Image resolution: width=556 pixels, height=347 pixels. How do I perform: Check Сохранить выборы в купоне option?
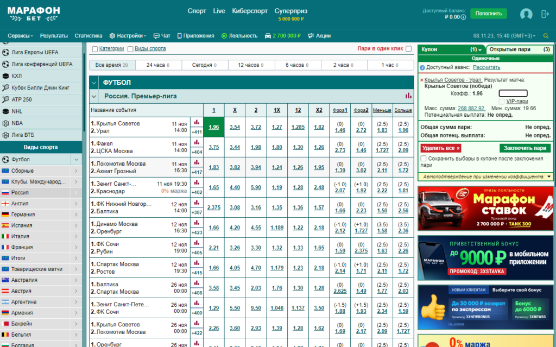(x=424, y=159)
